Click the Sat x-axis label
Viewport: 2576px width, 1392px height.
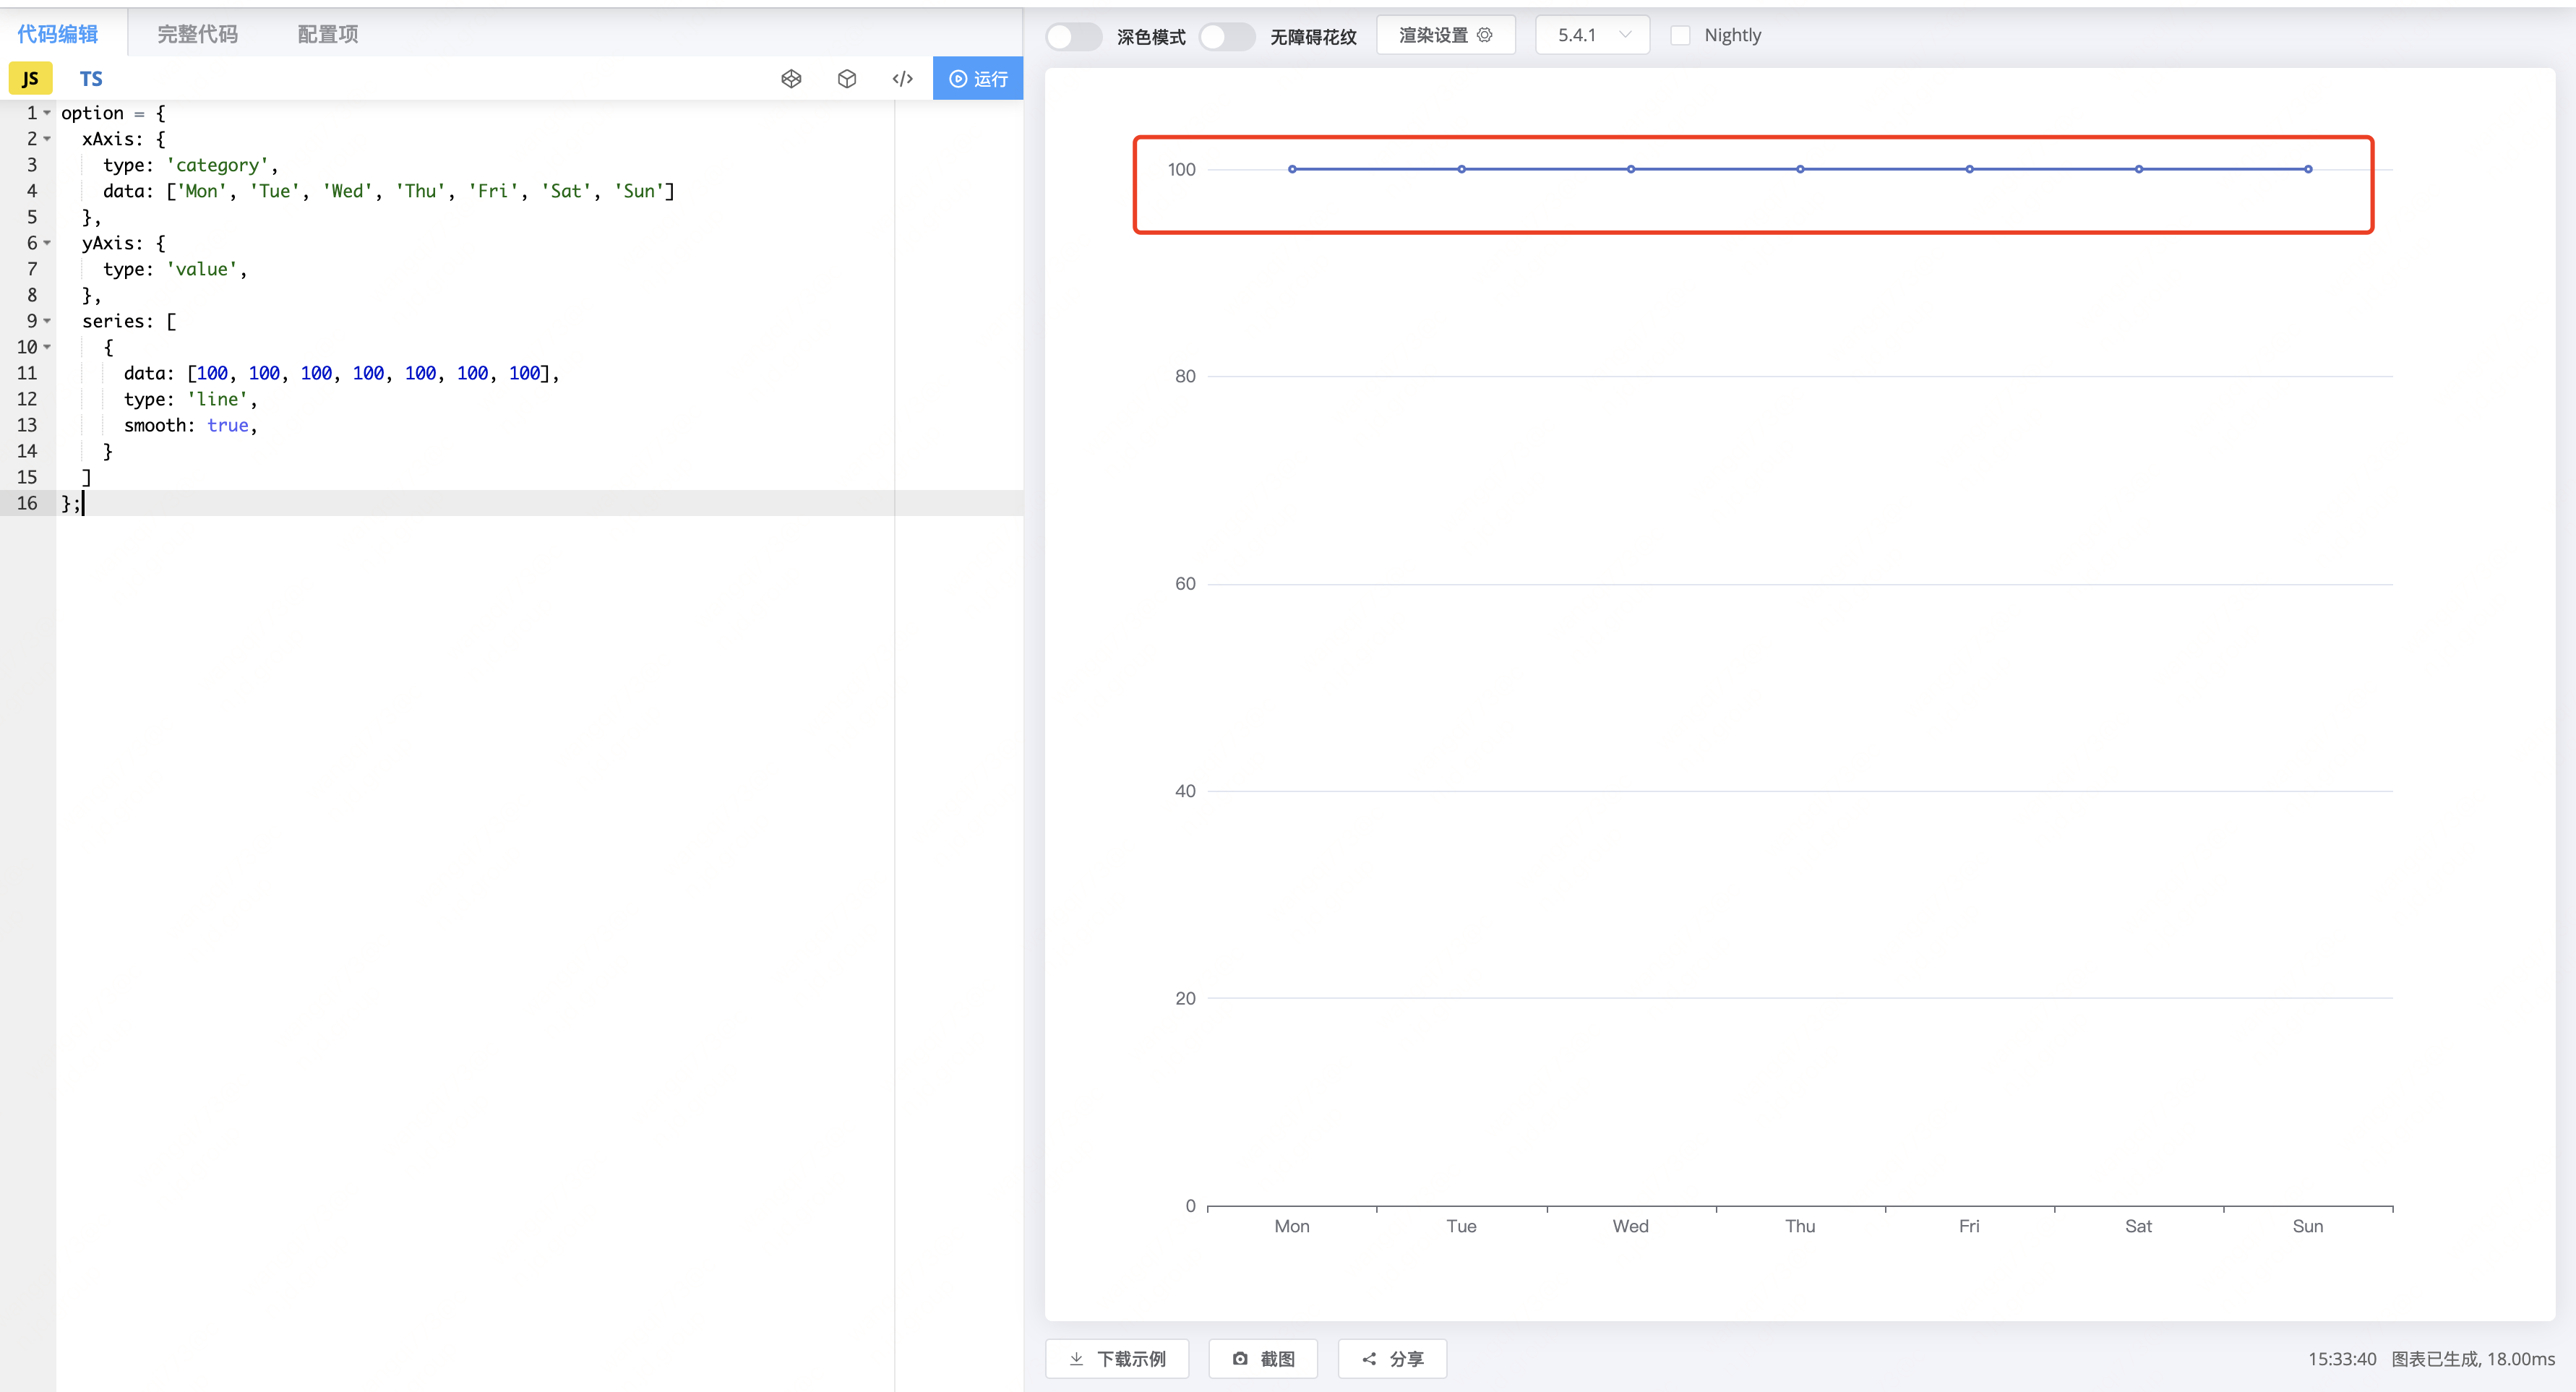(x=2138, y=1226)
